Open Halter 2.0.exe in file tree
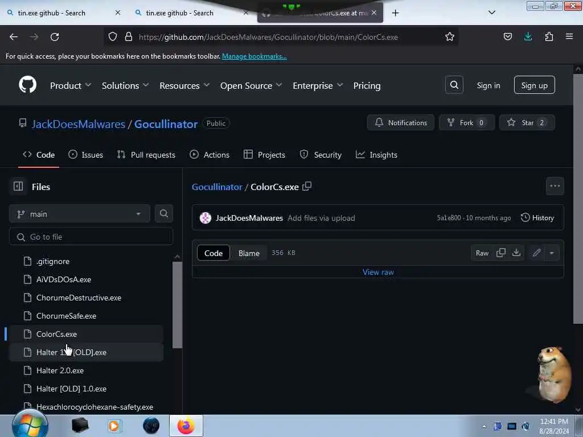 pyautogui.click(x=60, y=370)
